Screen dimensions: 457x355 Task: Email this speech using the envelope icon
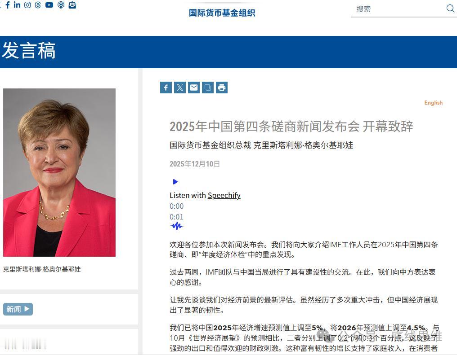[193, 88]
